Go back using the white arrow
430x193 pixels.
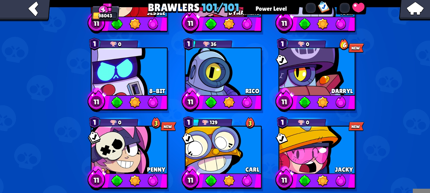point(34,9)
